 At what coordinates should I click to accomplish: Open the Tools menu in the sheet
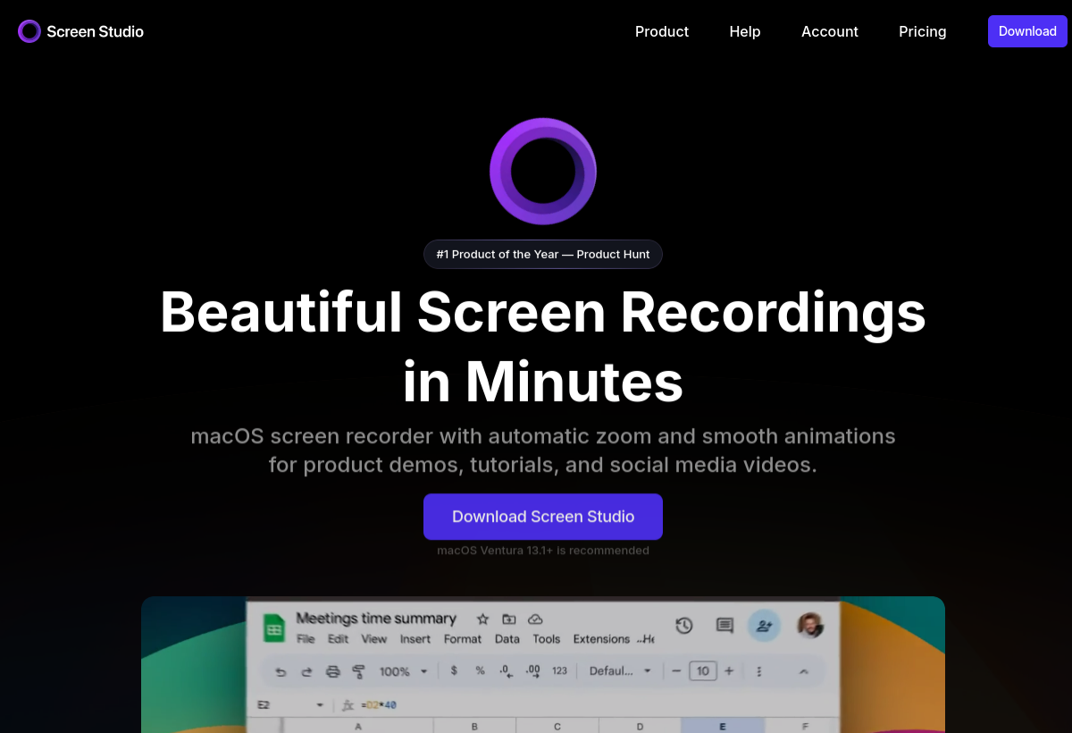point(547,639)
